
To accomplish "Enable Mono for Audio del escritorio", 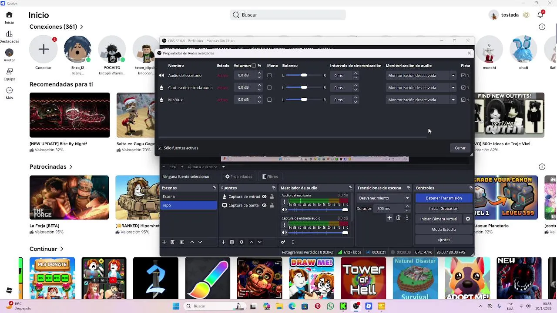I will click(x=269, y=76).
